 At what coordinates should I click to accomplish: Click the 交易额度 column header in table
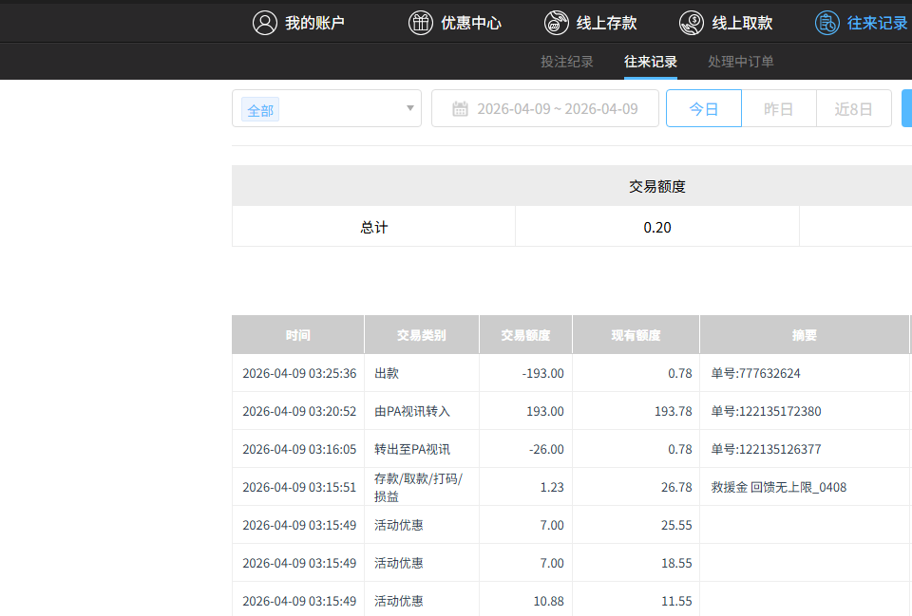(x=525, y=335)
